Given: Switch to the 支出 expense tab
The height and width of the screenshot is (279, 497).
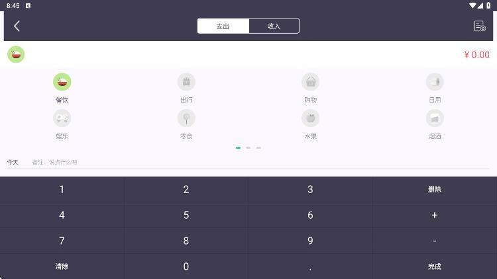Looking at the screenshot, I should (223, 26).
